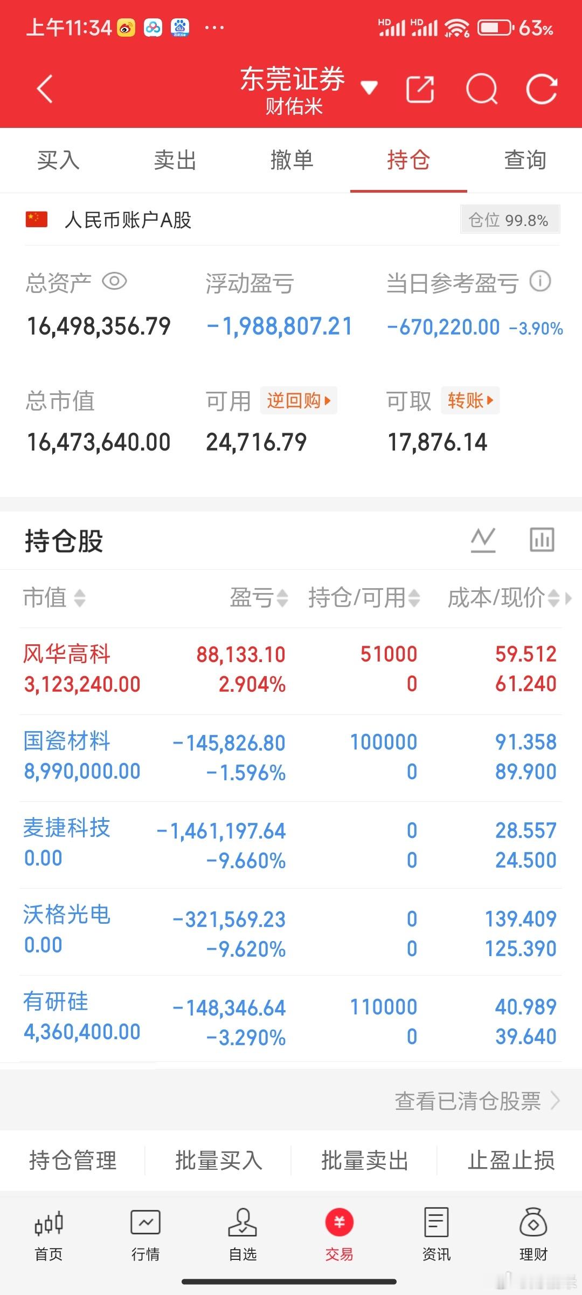Open the 国瓷材料 holding row

tap(291, 758)
